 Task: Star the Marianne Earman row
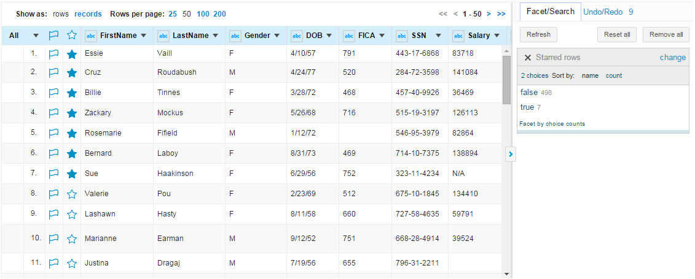pos(72,239)
